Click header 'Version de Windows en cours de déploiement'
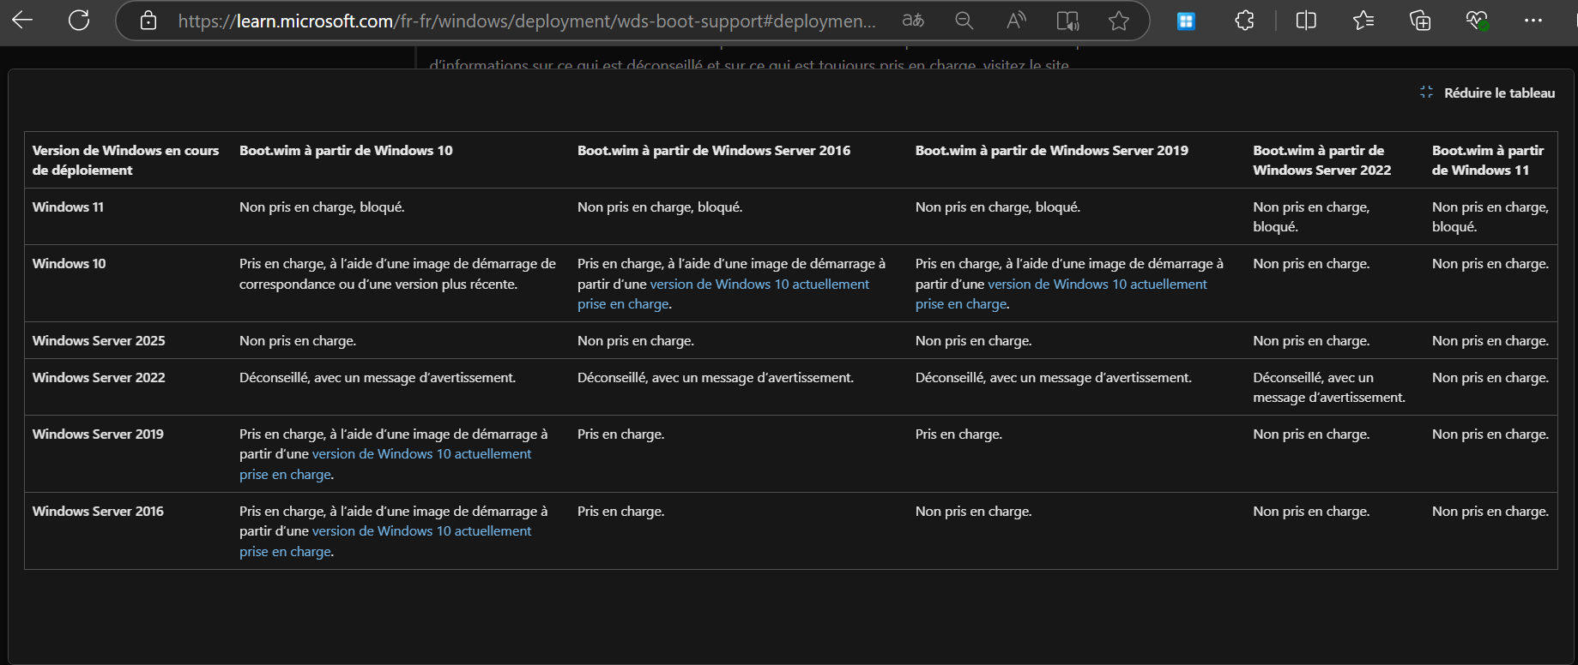The image size is (1578, 665). (125, 160)
